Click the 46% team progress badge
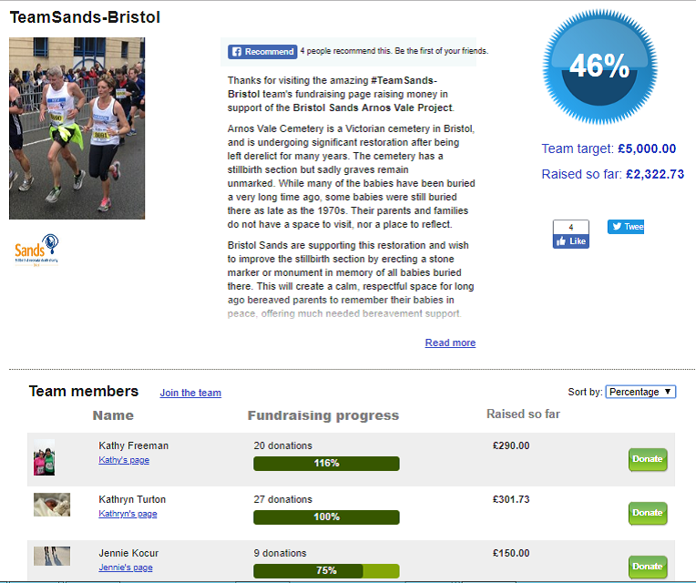 tap(599, 66)
